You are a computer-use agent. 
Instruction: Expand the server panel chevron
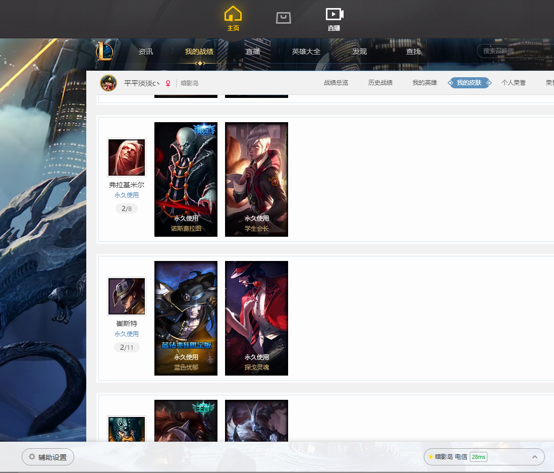pos(535,457)
